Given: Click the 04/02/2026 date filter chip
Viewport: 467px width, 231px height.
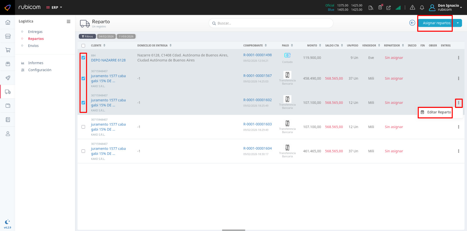Looking at the screenshot, I should pos(106,36).
